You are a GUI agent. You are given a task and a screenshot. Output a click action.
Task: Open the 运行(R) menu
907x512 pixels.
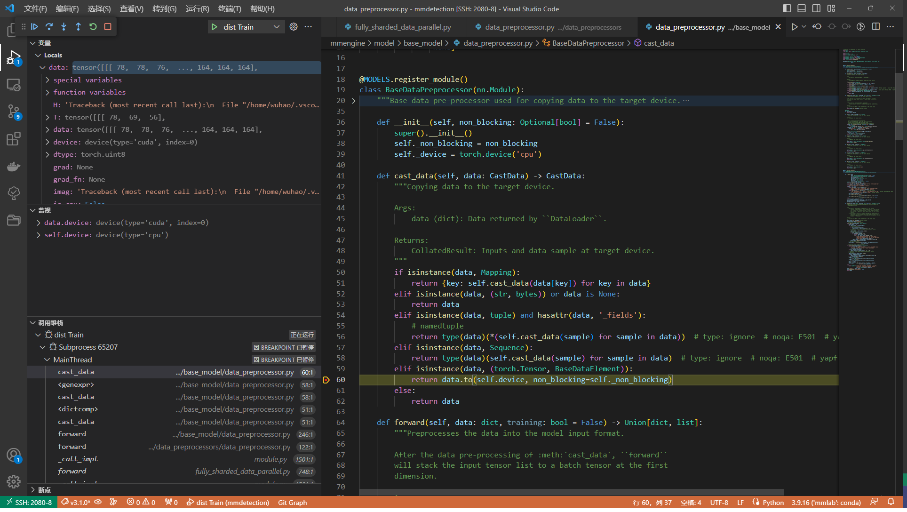click(197, 8)
